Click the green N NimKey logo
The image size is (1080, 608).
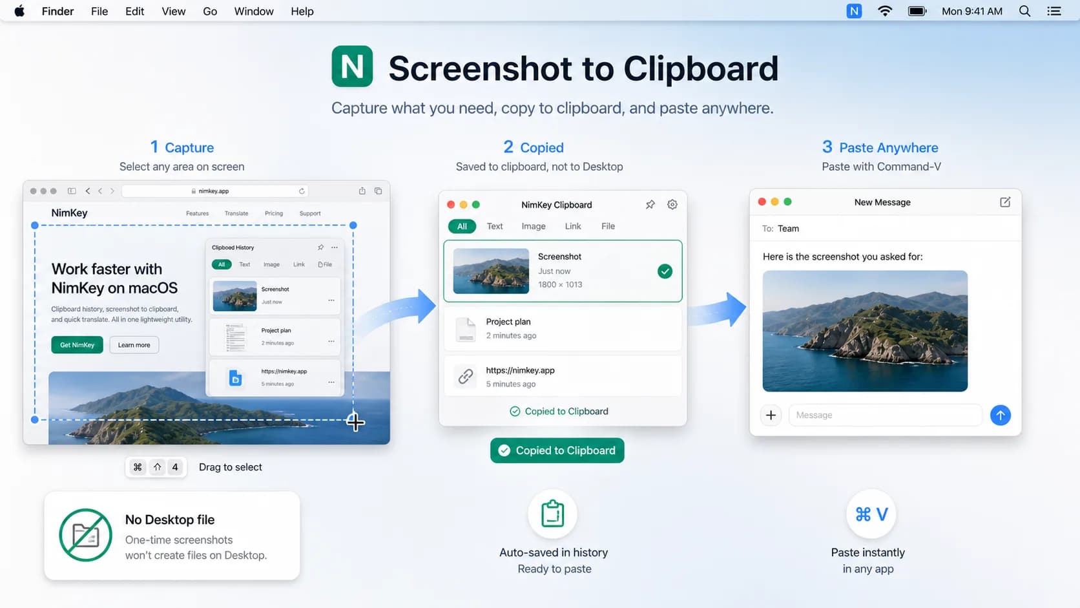tap(352, 66)
